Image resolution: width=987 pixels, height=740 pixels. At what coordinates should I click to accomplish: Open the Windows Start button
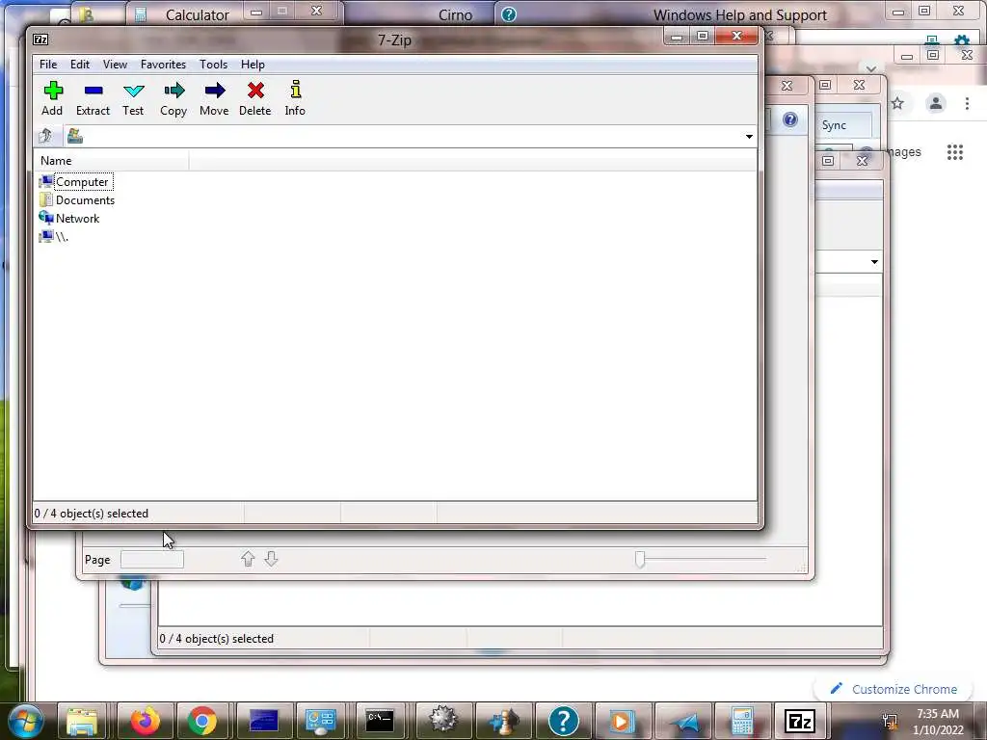click(25, 721)
